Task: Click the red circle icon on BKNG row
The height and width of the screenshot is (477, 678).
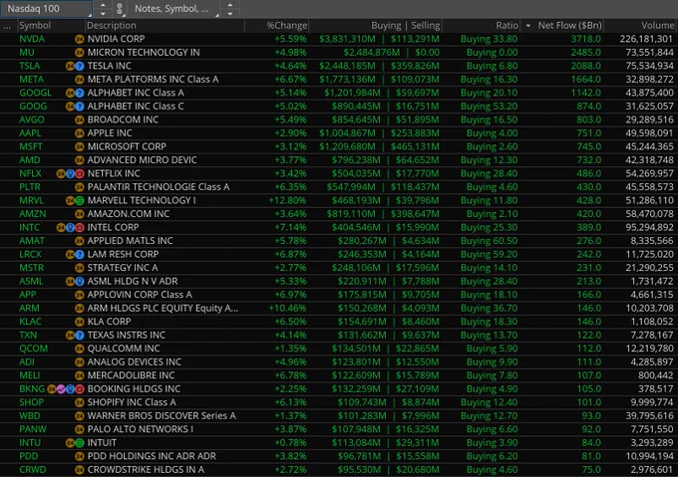Action: tap(80, 389)
